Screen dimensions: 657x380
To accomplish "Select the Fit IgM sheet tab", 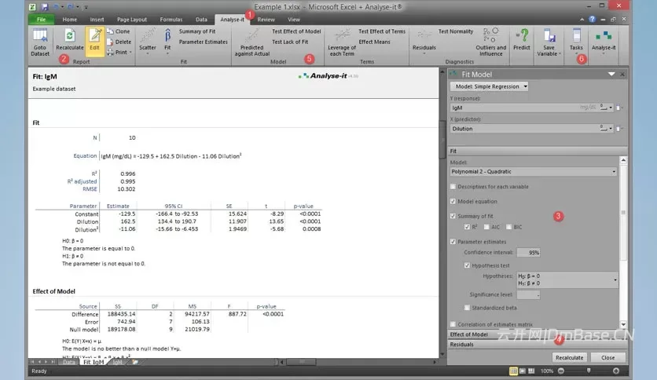I will tap(94, 362).
